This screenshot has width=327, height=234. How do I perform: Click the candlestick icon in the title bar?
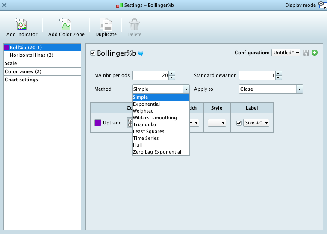tap(120, 5)
